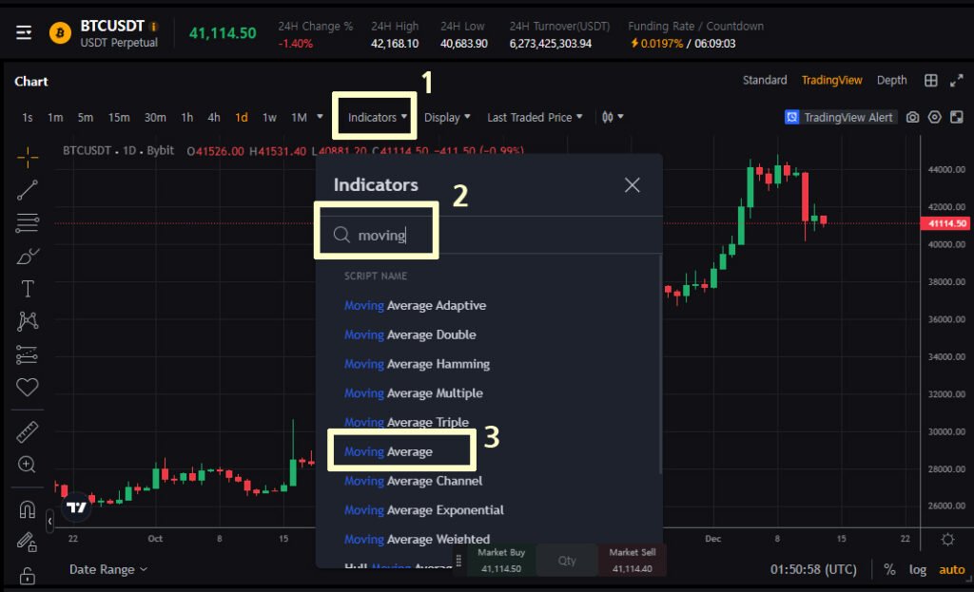Screen dimensions: 974x592
Task: Select the trend line drawing tool
Action: pos(28,190)
